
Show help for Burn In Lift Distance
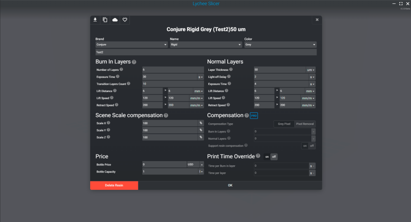pyautogui.click(x=115, y=91)
